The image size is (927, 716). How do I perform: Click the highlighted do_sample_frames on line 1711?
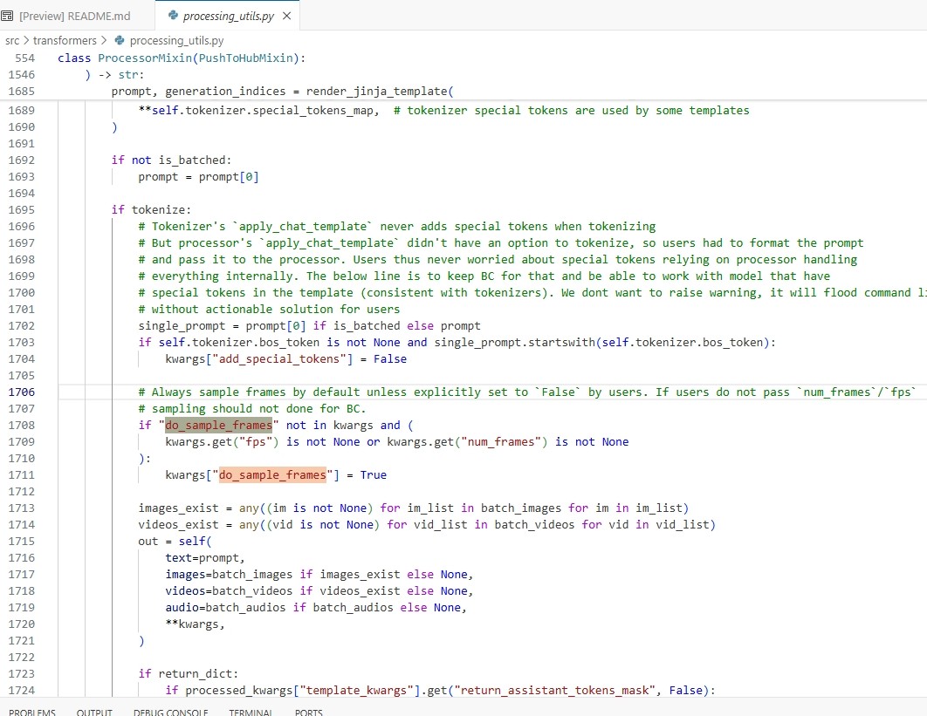click(x=272, y=475)
